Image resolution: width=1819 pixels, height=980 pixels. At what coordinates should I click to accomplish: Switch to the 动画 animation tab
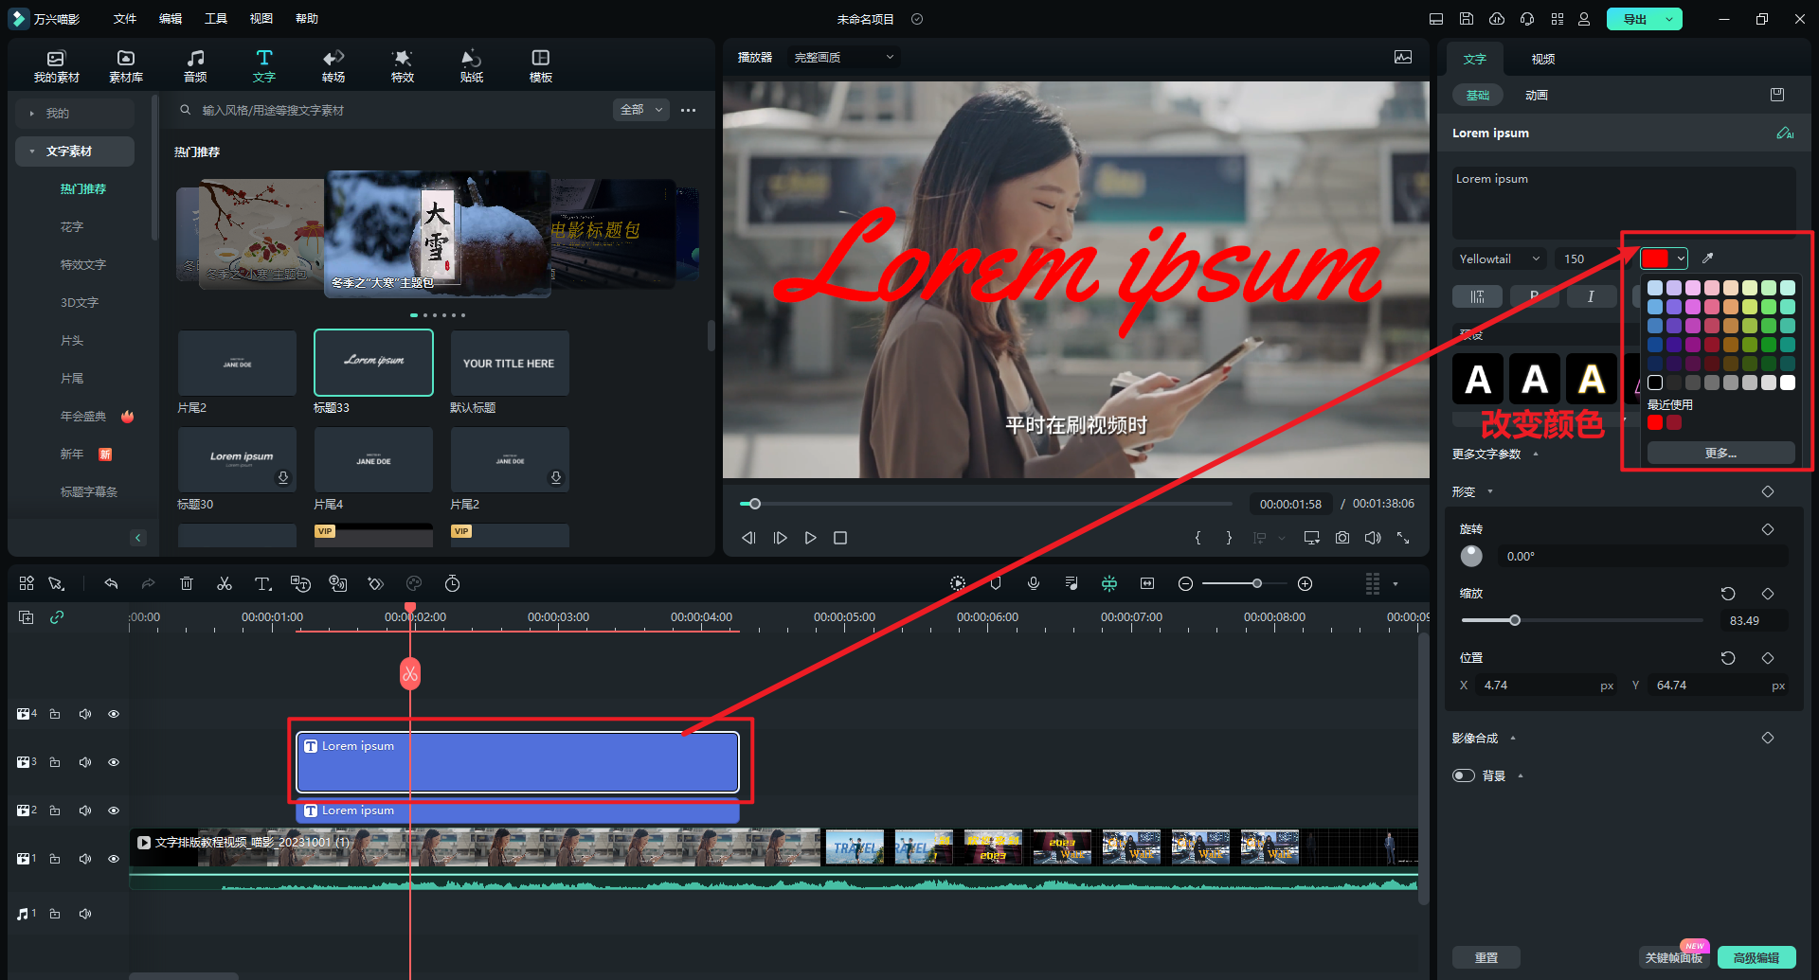pyautogui.click(x=1537, y=95)
